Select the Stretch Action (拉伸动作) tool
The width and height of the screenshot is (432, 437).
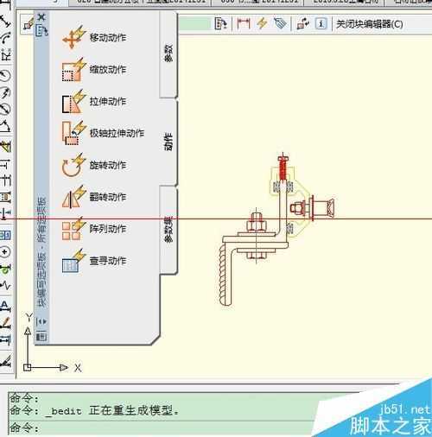94,101
